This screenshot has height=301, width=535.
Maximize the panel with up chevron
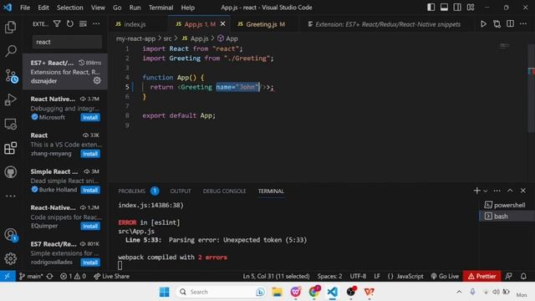(510, 191)
